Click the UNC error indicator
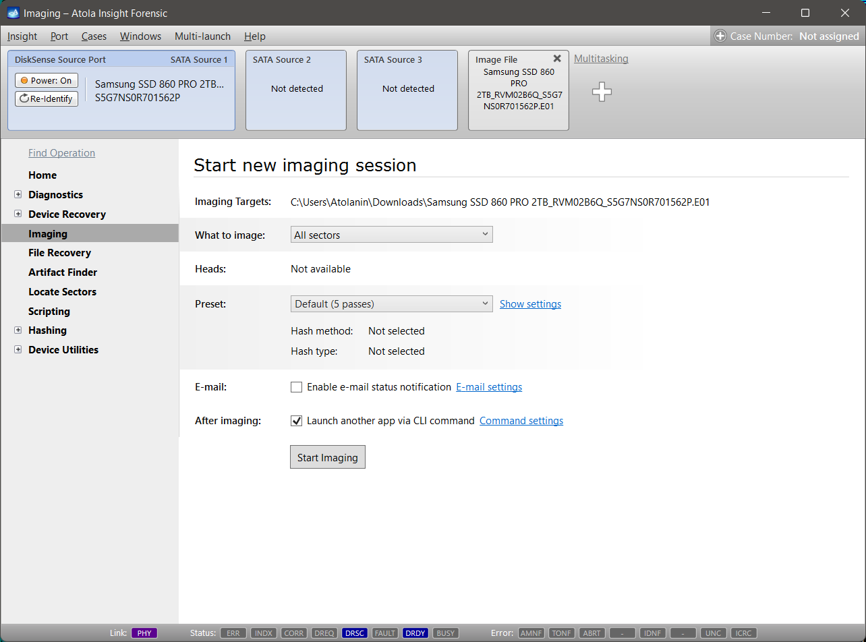This screenshot has height=642, width=866. click(x=713, y=633)
